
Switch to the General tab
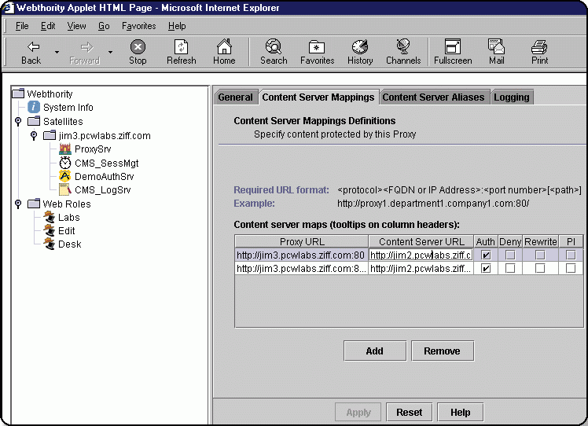236,97
